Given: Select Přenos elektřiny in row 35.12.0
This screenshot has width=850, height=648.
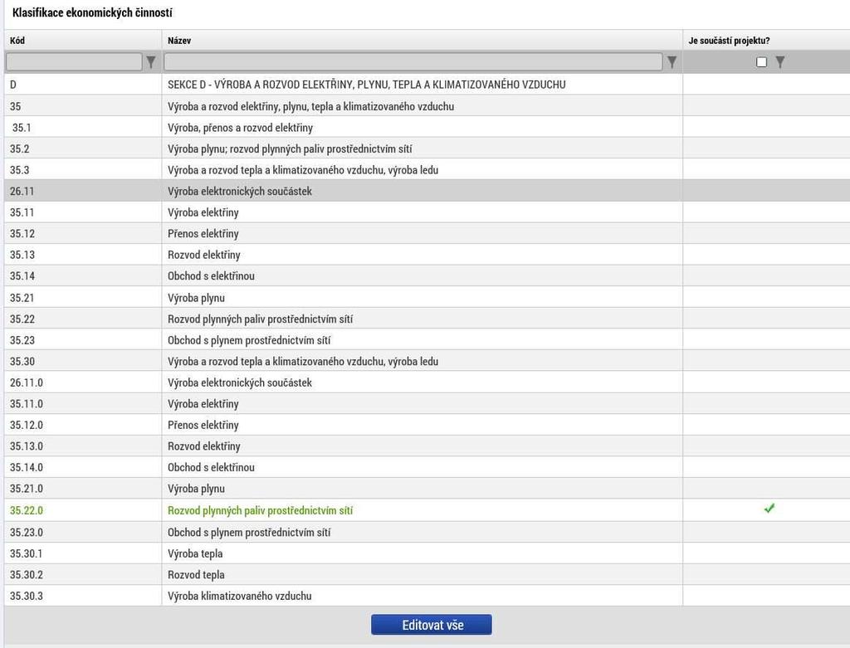Looking at the screenshot, I should click(x=203, y=425).
